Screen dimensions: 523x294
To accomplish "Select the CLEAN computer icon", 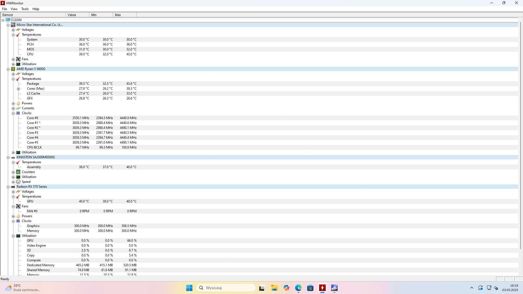I will tap(8, 20).
